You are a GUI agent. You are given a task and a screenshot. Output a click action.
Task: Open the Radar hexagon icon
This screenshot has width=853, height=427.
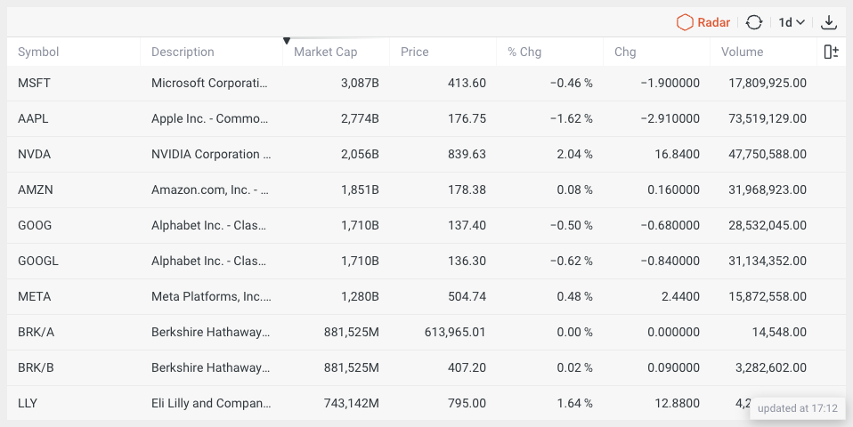click(x=685, y=22)
